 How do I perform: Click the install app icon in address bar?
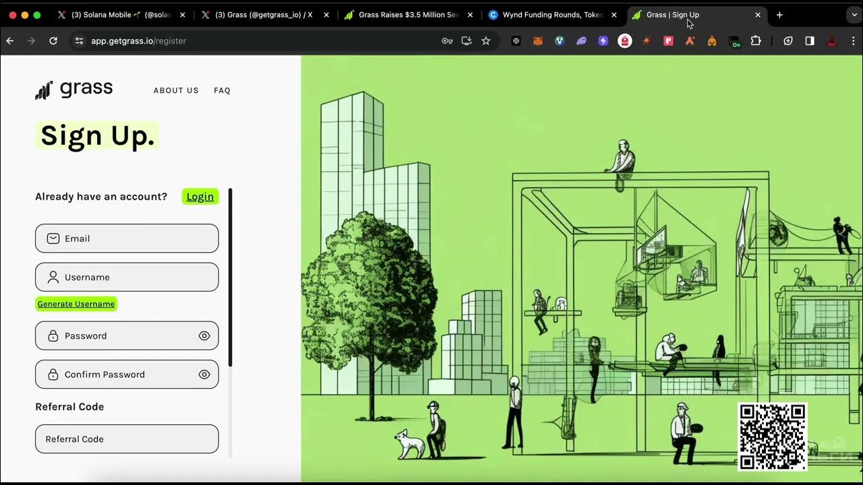[467, 41]
